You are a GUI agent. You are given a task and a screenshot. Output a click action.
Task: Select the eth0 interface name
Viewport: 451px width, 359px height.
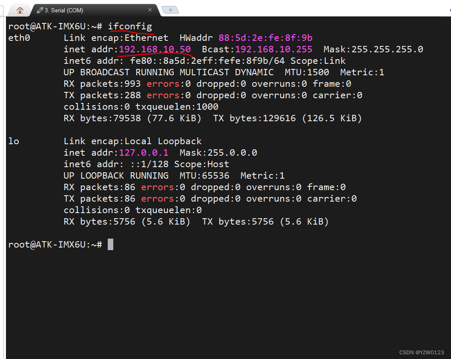(x=19, y=38)
